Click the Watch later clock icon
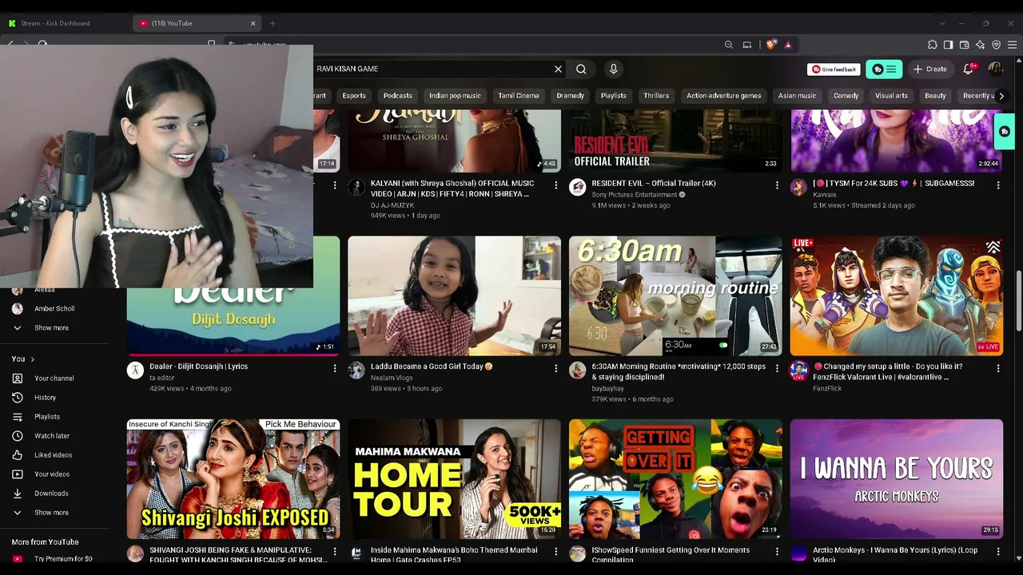Image resolution: width=1023 pixels, height=575 pixels. (x=18, y=436)
